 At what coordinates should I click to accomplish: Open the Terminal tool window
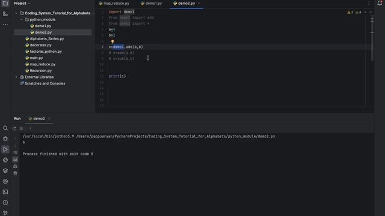5,192
